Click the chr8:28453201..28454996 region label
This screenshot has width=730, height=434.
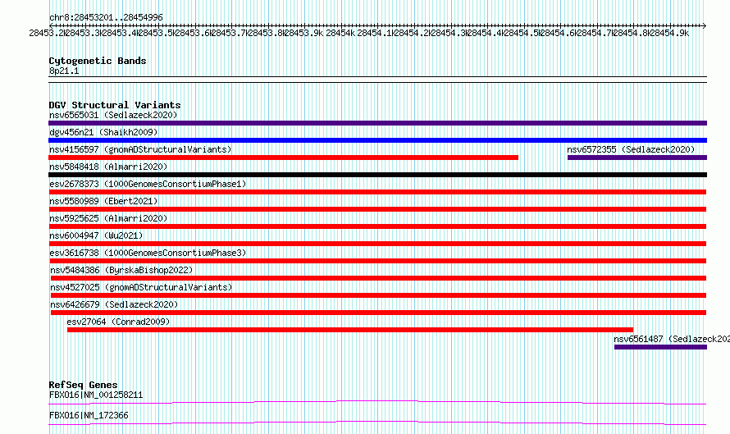(106, 18)
